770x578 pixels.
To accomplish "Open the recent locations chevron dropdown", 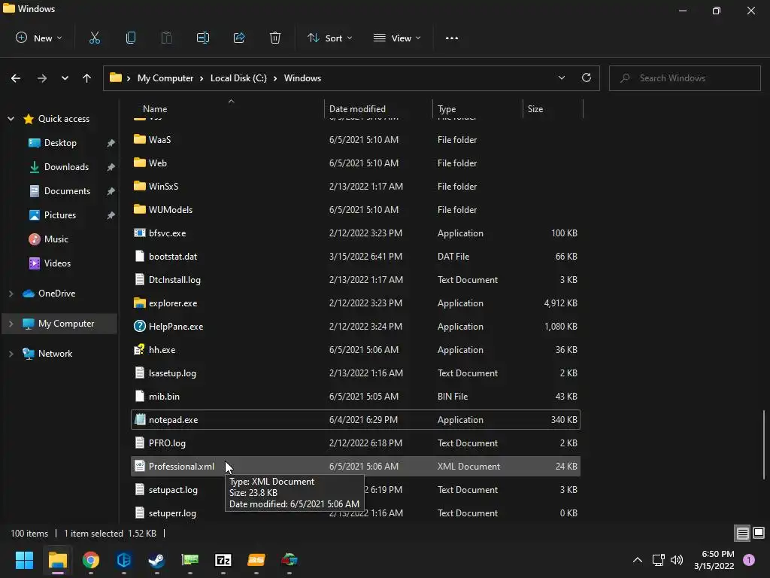I will [65, 78].
